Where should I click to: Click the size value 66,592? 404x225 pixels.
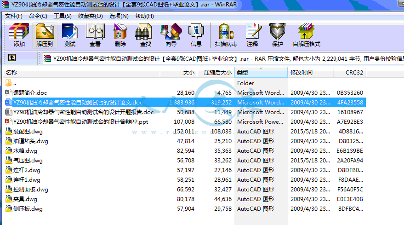[186, 190]
